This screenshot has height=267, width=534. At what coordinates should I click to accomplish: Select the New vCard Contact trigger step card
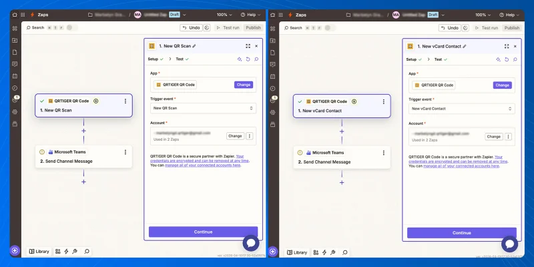342,106
